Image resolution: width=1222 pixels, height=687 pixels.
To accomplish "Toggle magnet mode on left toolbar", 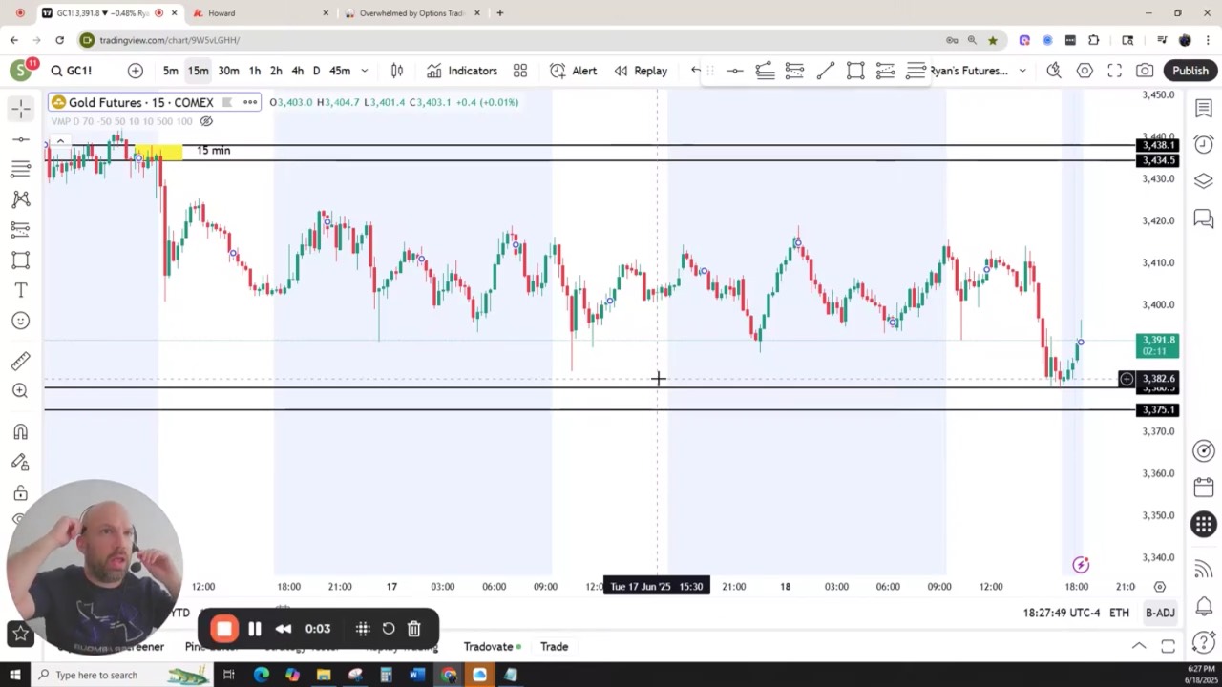I will pyautogui.click(x=20, y=432).
